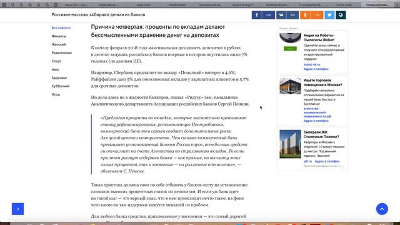Image resolution: width=400 pixels, height=225 pixels.
Task: Click 'Адрес и телефон' next to pik.ru
Action: [x=327, y=161]
